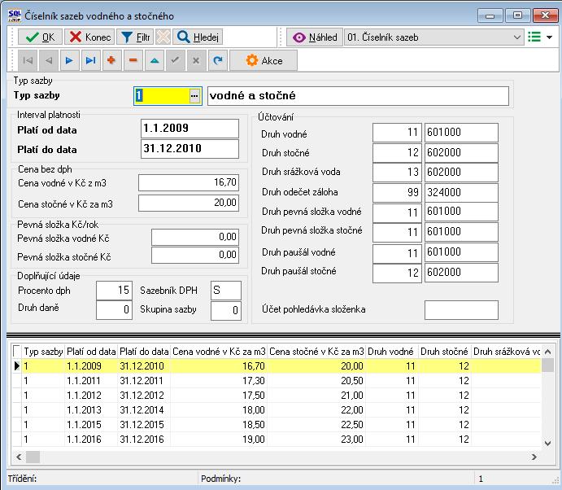Jump to last record icon
The image size is (562, 490).
(x=90, y=60)
